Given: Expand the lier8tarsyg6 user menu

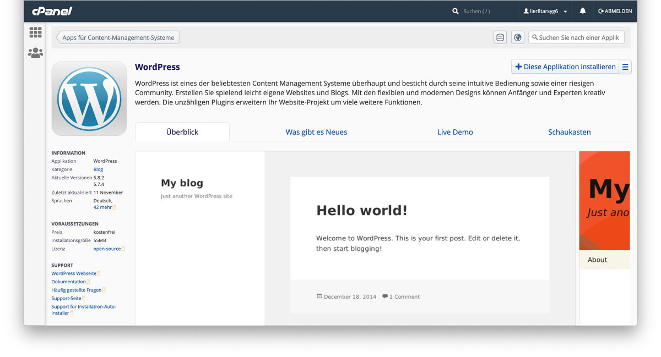Looking at the screenshot, I should point(545,11).
